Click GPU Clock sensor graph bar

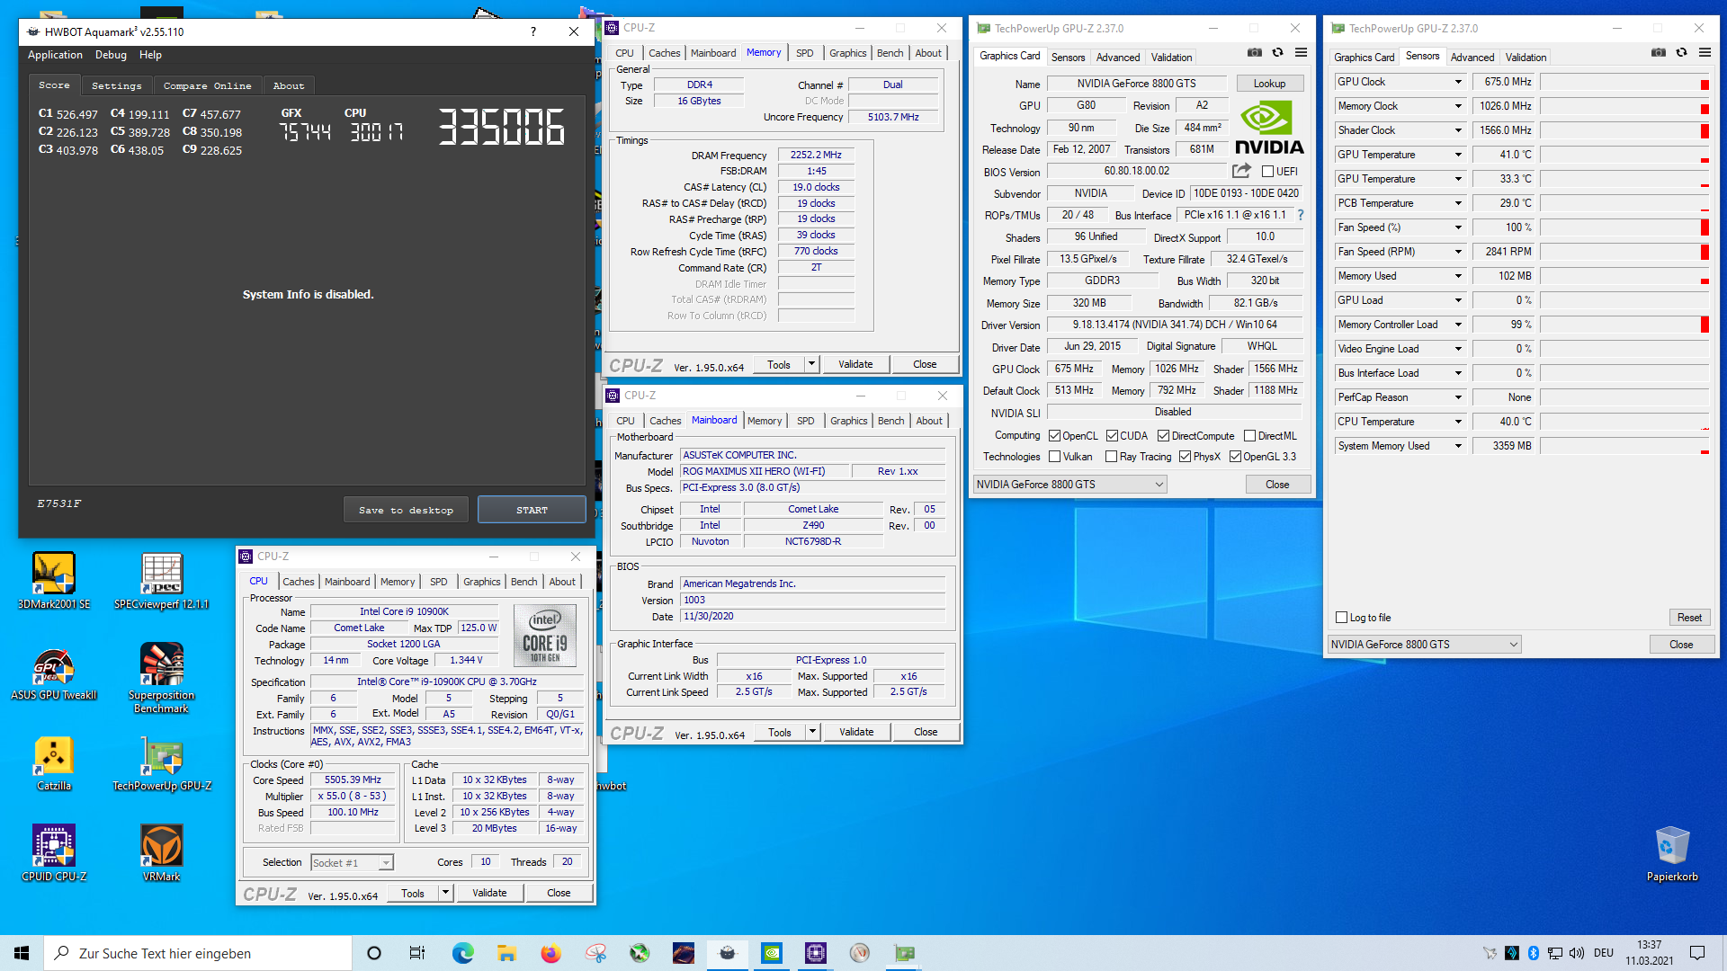click(x=1624, y=82)
